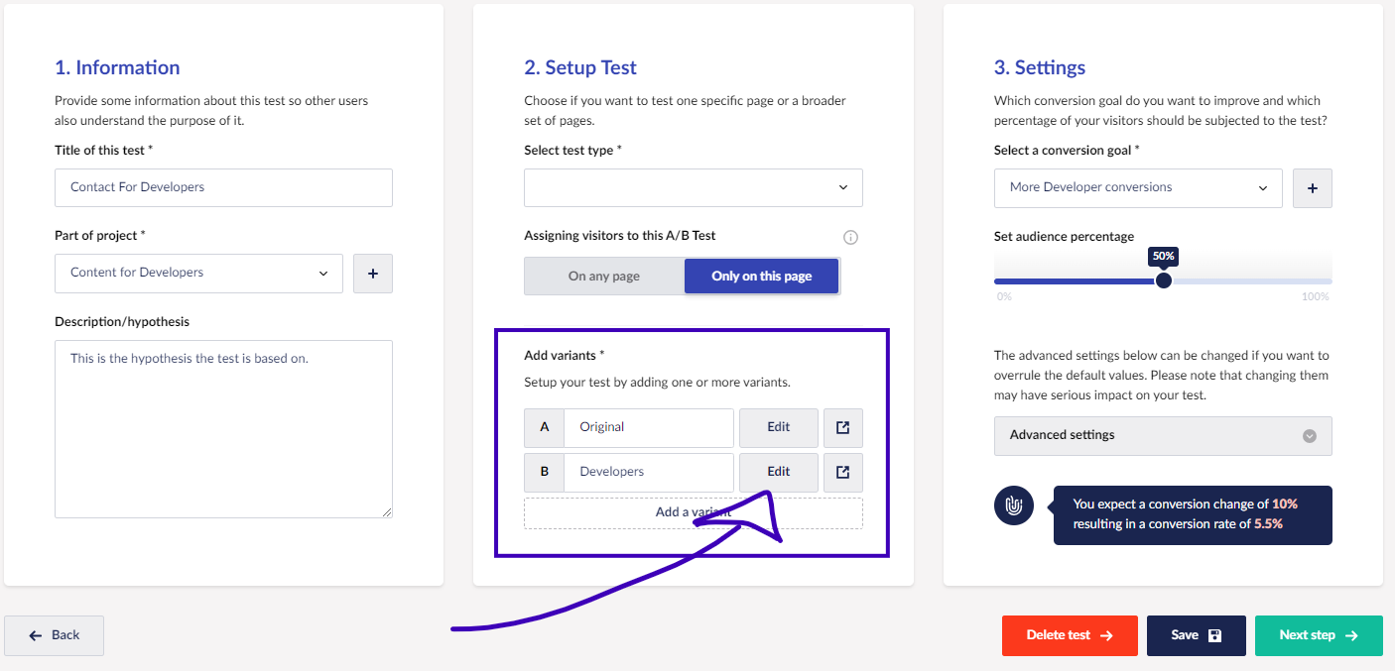Save the test with Save button
Viewport: 1395px width, 671px height.
(1196, 635)
